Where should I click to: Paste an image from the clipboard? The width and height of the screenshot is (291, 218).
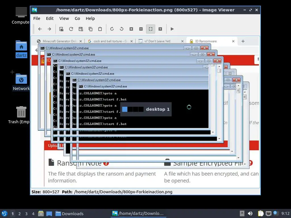click(100, 29)
